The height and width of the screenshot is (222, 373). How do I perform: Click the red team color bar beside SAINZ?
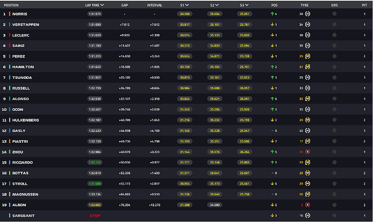[9, 46]
